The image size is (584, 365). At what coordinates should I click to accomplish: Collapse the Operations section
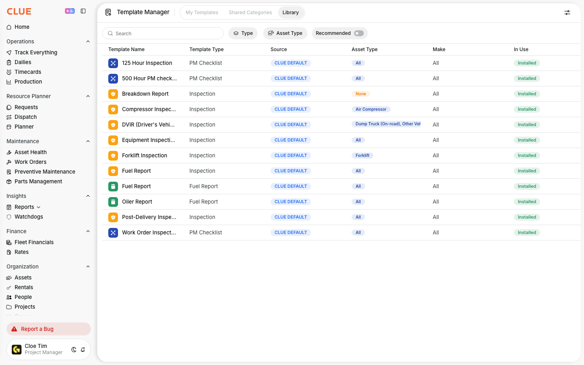pyautogui.click(x=88, y=41)
